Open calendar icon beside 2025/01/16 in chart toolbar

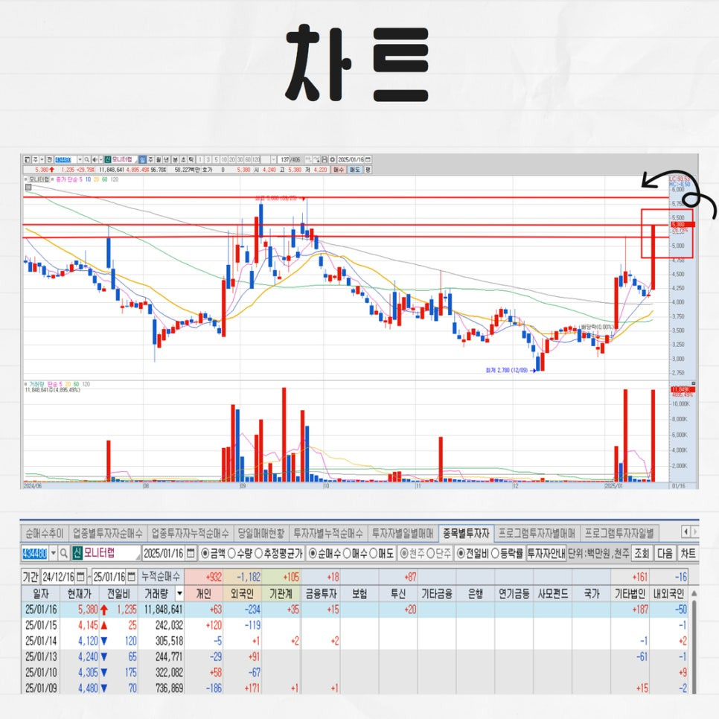pyautogui.click(x=368, y=159)
